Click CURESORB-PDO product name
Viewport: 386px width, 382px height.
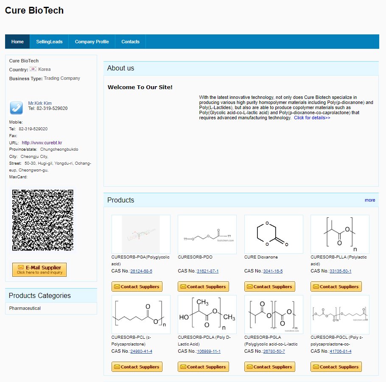195,257
